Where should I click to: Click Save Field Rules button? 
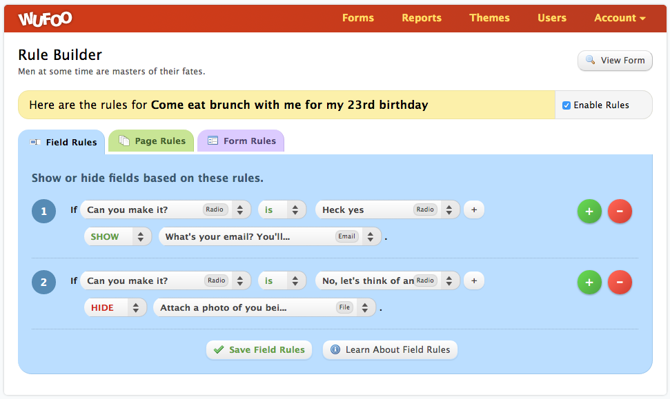pyautogui.click(x=259, y=349)
